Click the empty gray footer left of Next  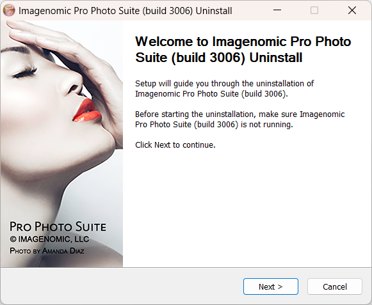pos(122,286)
